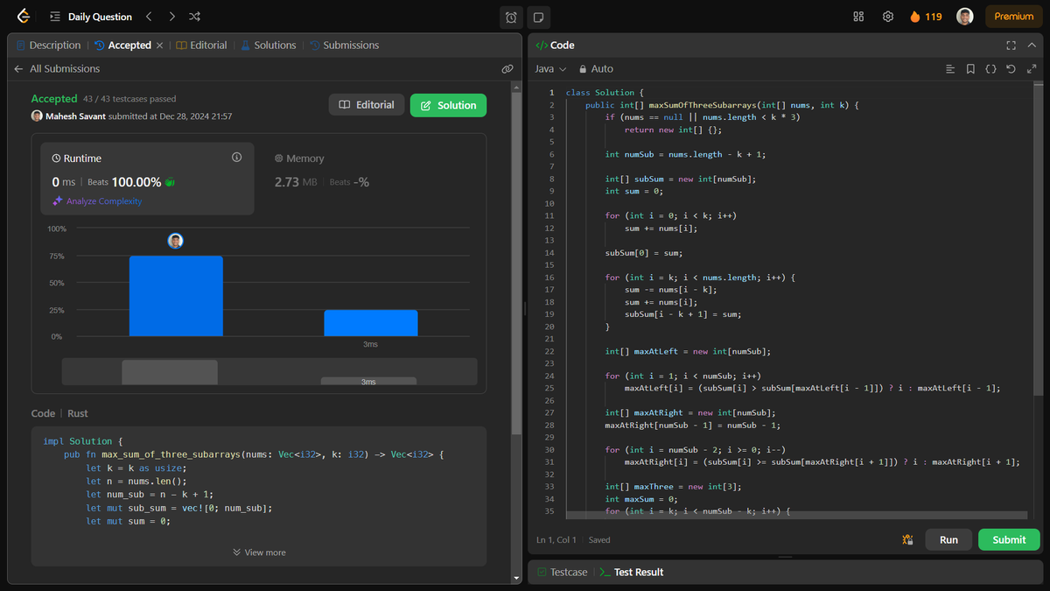
Task: Switch to the Solutions tab
Action: [x=269, y=46]
